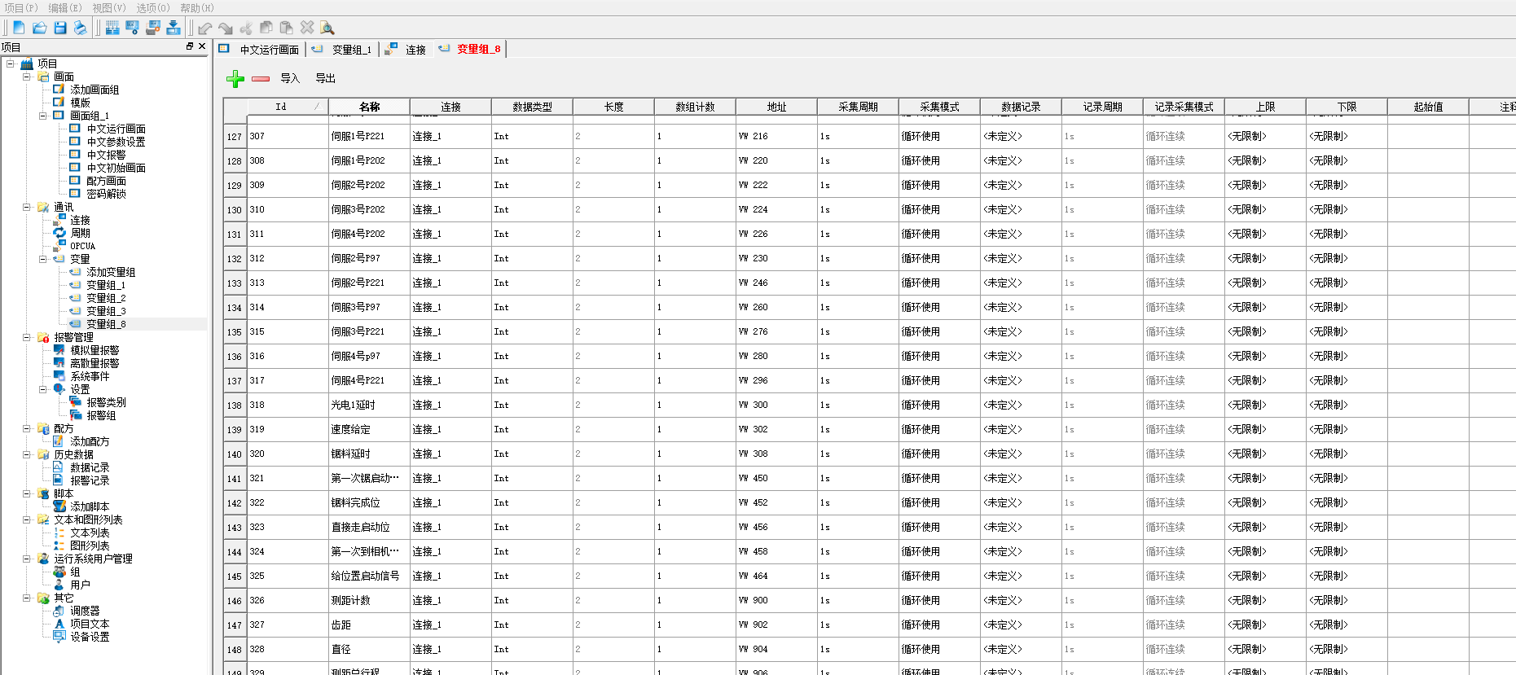
Task: Click the 用户 person icon in the tree
Action: pos(59,585)
